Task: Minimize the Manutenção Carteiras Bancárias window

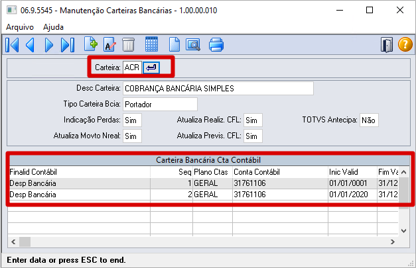Action: [x=340, y=11]
